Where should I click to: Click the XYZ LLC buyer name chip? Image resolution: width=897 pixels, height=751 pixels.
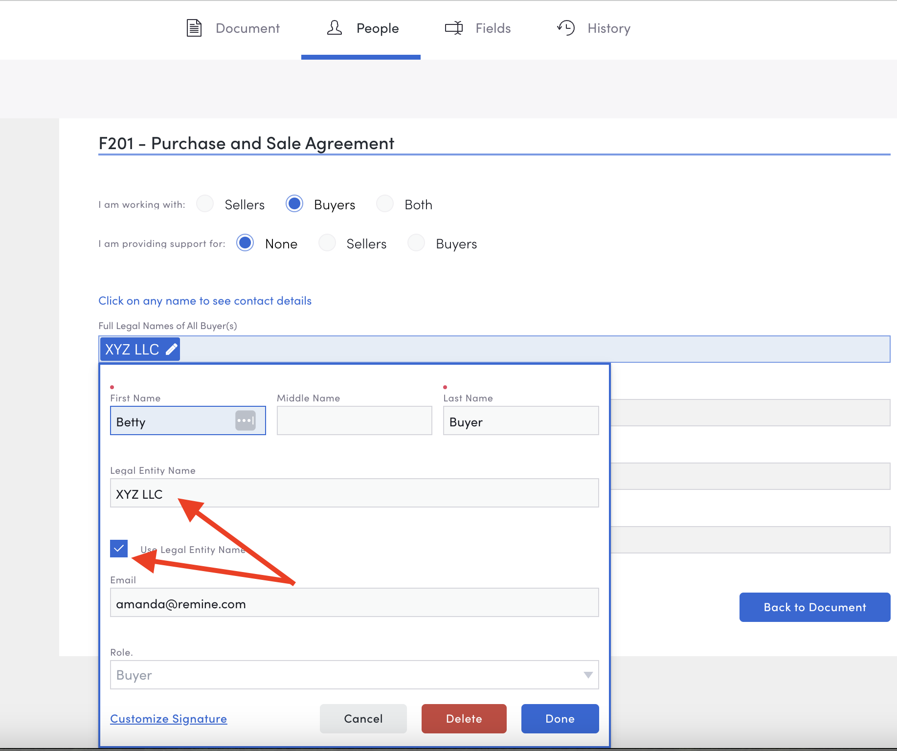coord(140,349)
